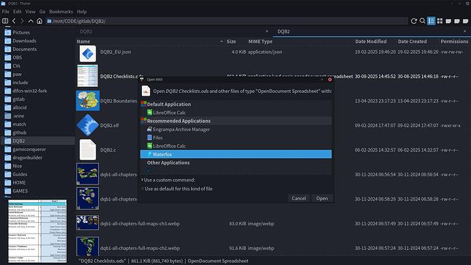Click the Default Application section header
Image resolution: width=471 pixels, height=265 pixels.
tap(169, 104)
